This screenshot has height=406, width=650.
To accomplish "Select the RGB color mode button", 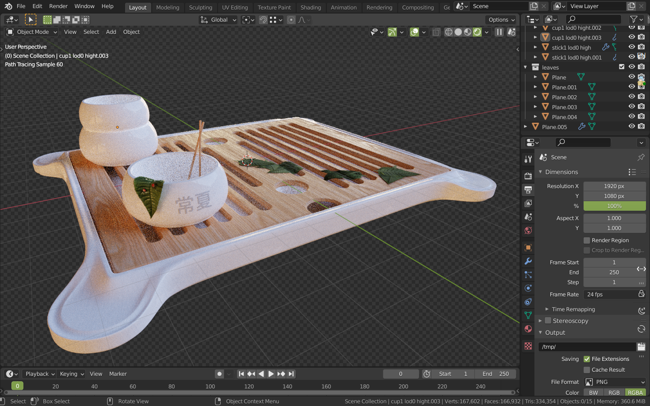I will [x=614, y=392].
